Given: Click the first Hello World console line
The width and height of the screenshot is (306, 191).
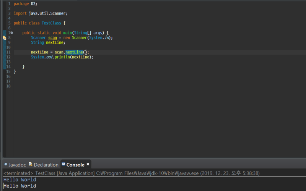Looking at the screenshot, I should 20,180.
